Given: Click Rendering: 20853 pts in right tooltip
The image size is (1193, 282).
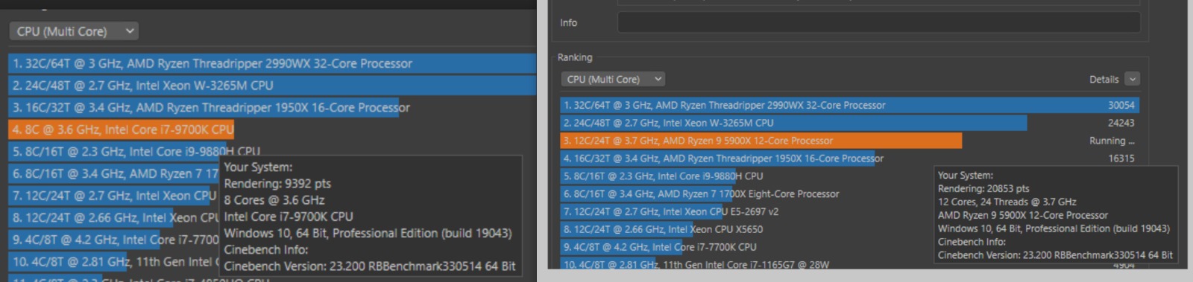Looking at the screenshot, I should point(983,189).
